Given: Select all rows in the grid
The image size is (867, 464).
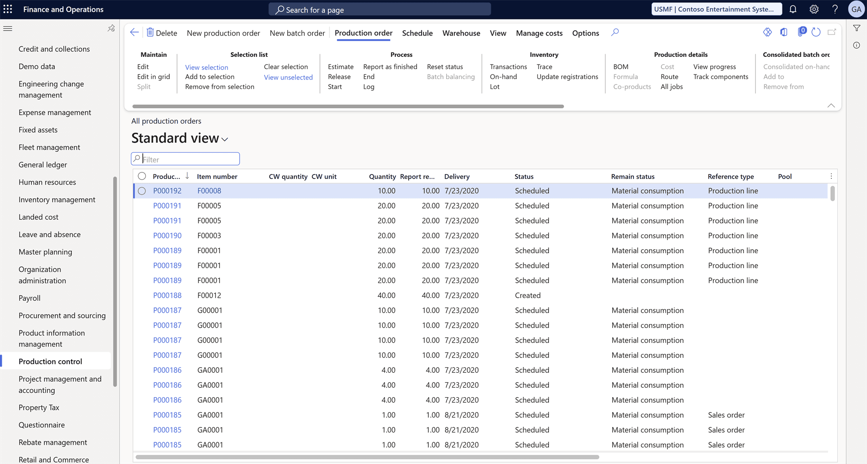Looking at the screenshot, I should [x=142, y=176].
